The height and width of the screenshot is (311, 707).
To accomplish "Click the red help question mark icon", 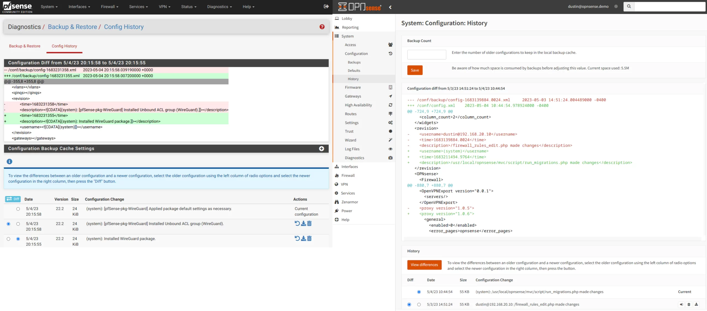I will coord(322,27).
